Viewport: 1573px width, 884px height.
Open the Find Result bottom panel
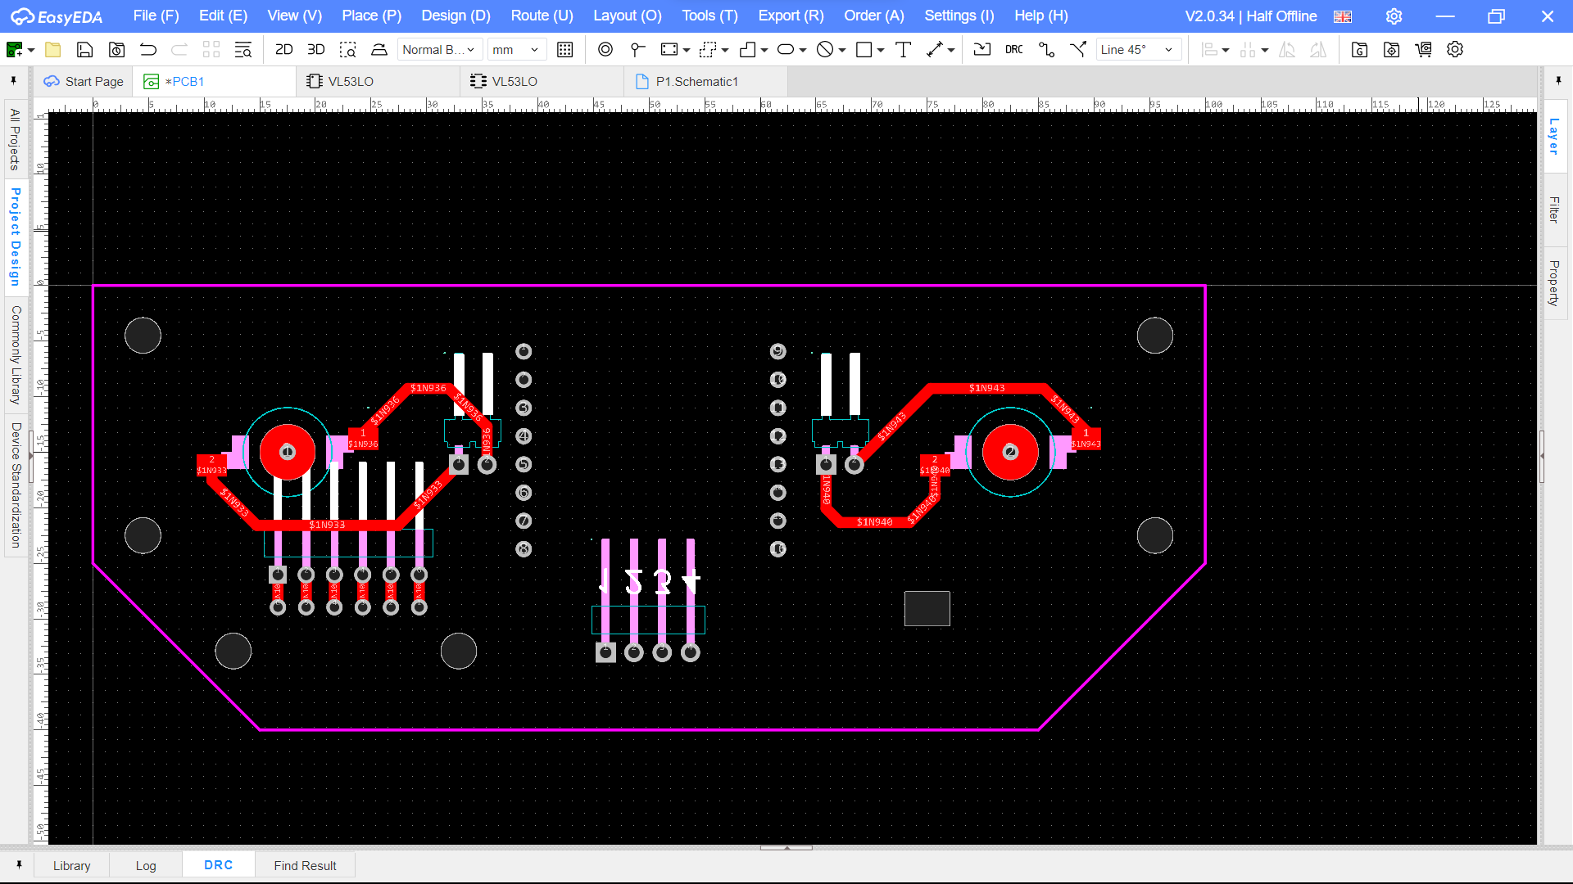click(305, 865)
